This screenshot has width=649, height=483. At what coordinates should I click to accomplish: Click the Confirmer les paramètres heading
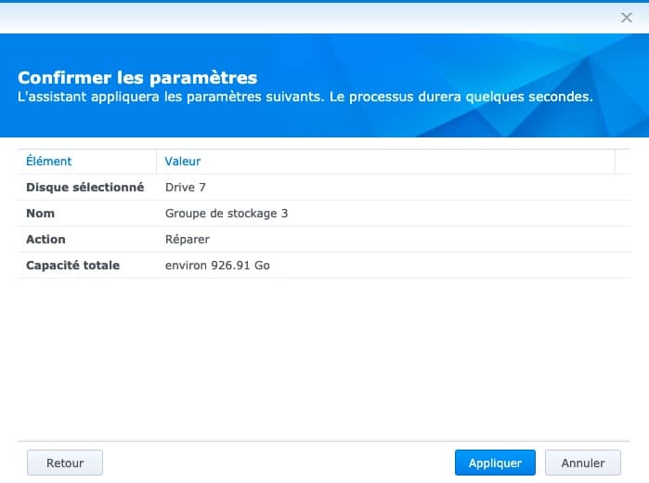[x=137, y=77]
